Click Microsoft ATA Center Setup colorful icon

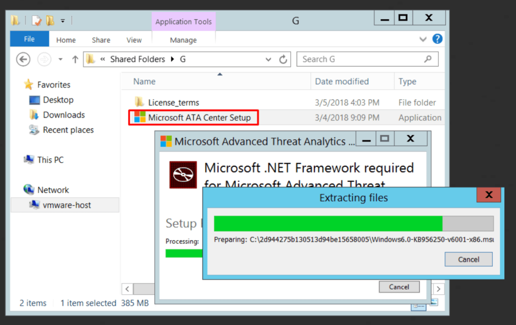click(x=140, y=117)
